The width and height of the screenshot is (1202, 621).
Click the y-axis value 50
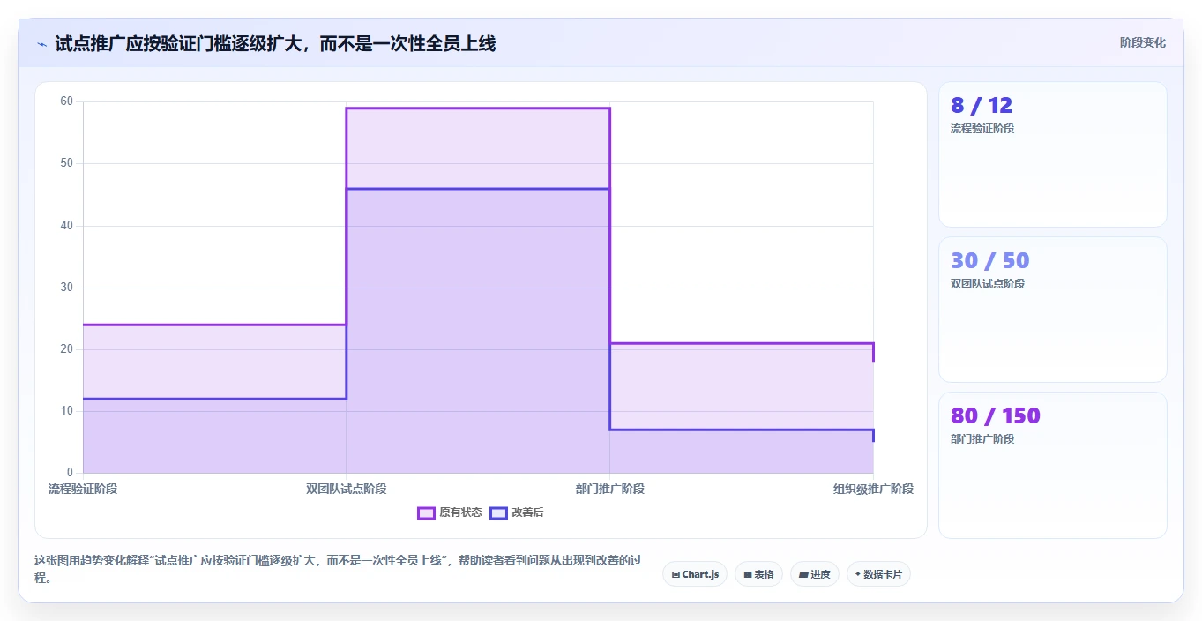tap(66, 163)
